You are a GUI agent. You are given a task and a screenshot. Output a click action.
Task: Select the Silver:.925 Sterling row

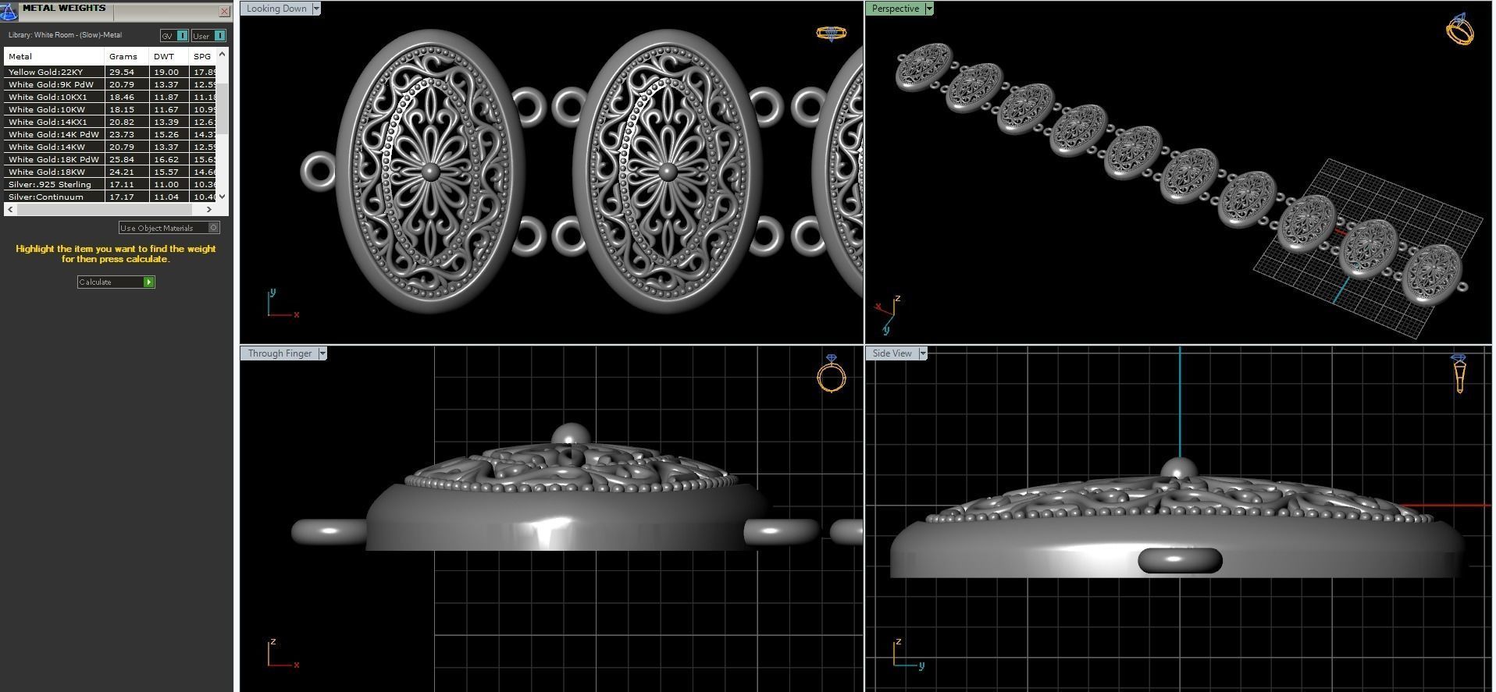(110, 184)
